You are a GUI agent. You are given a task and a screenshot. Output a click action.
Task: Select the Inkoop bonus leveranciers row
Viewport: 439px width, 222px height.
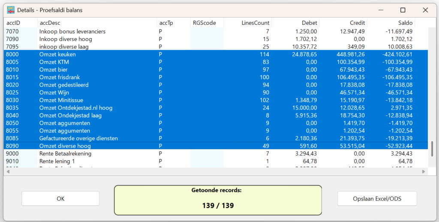72,31
